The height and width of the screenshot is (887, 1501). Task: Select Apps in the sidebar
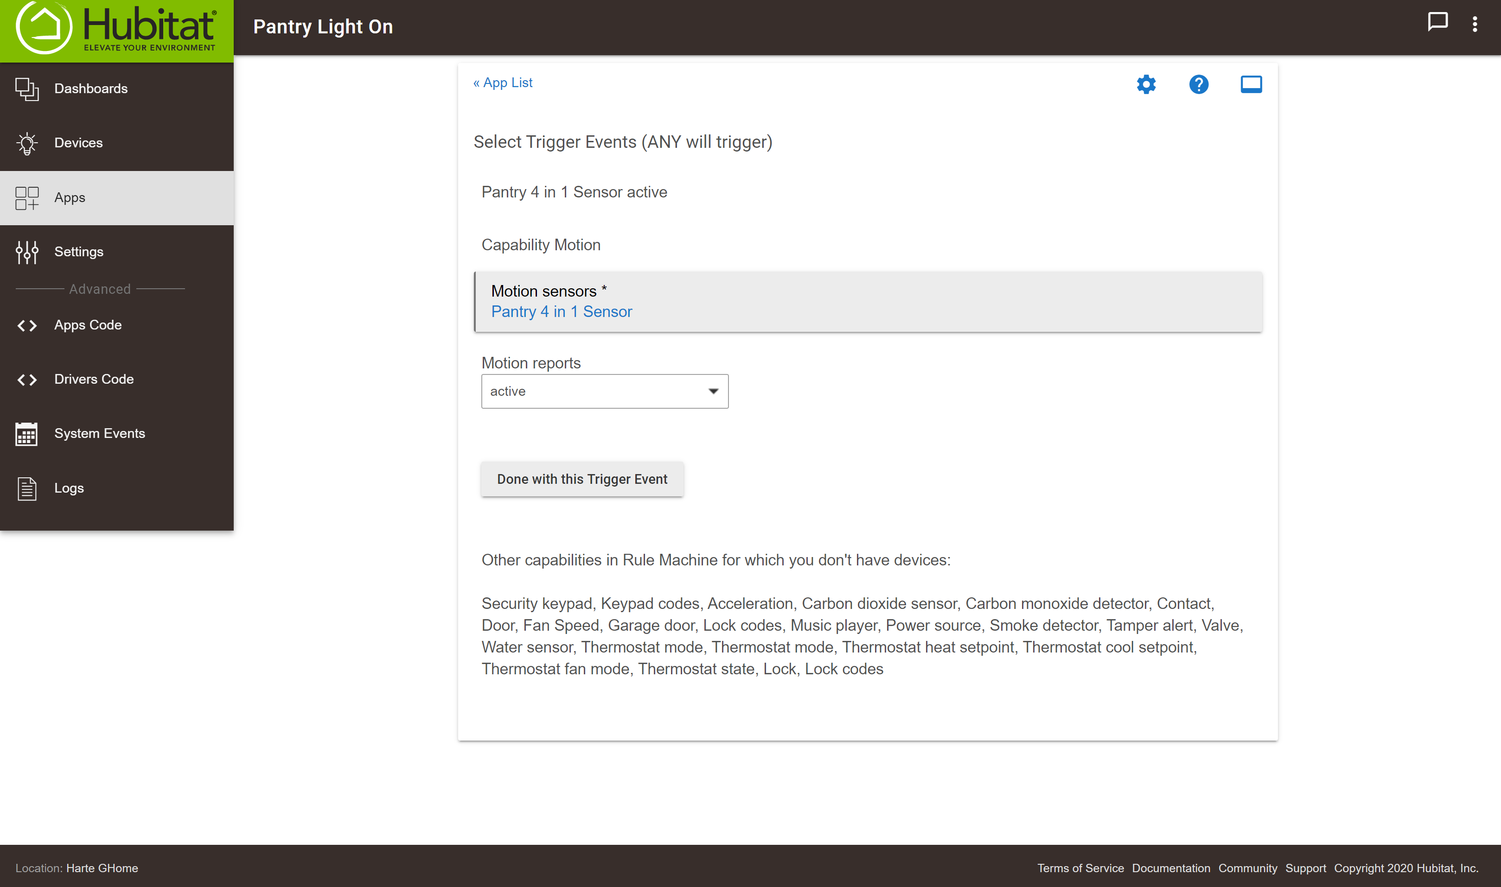[70, 198]
